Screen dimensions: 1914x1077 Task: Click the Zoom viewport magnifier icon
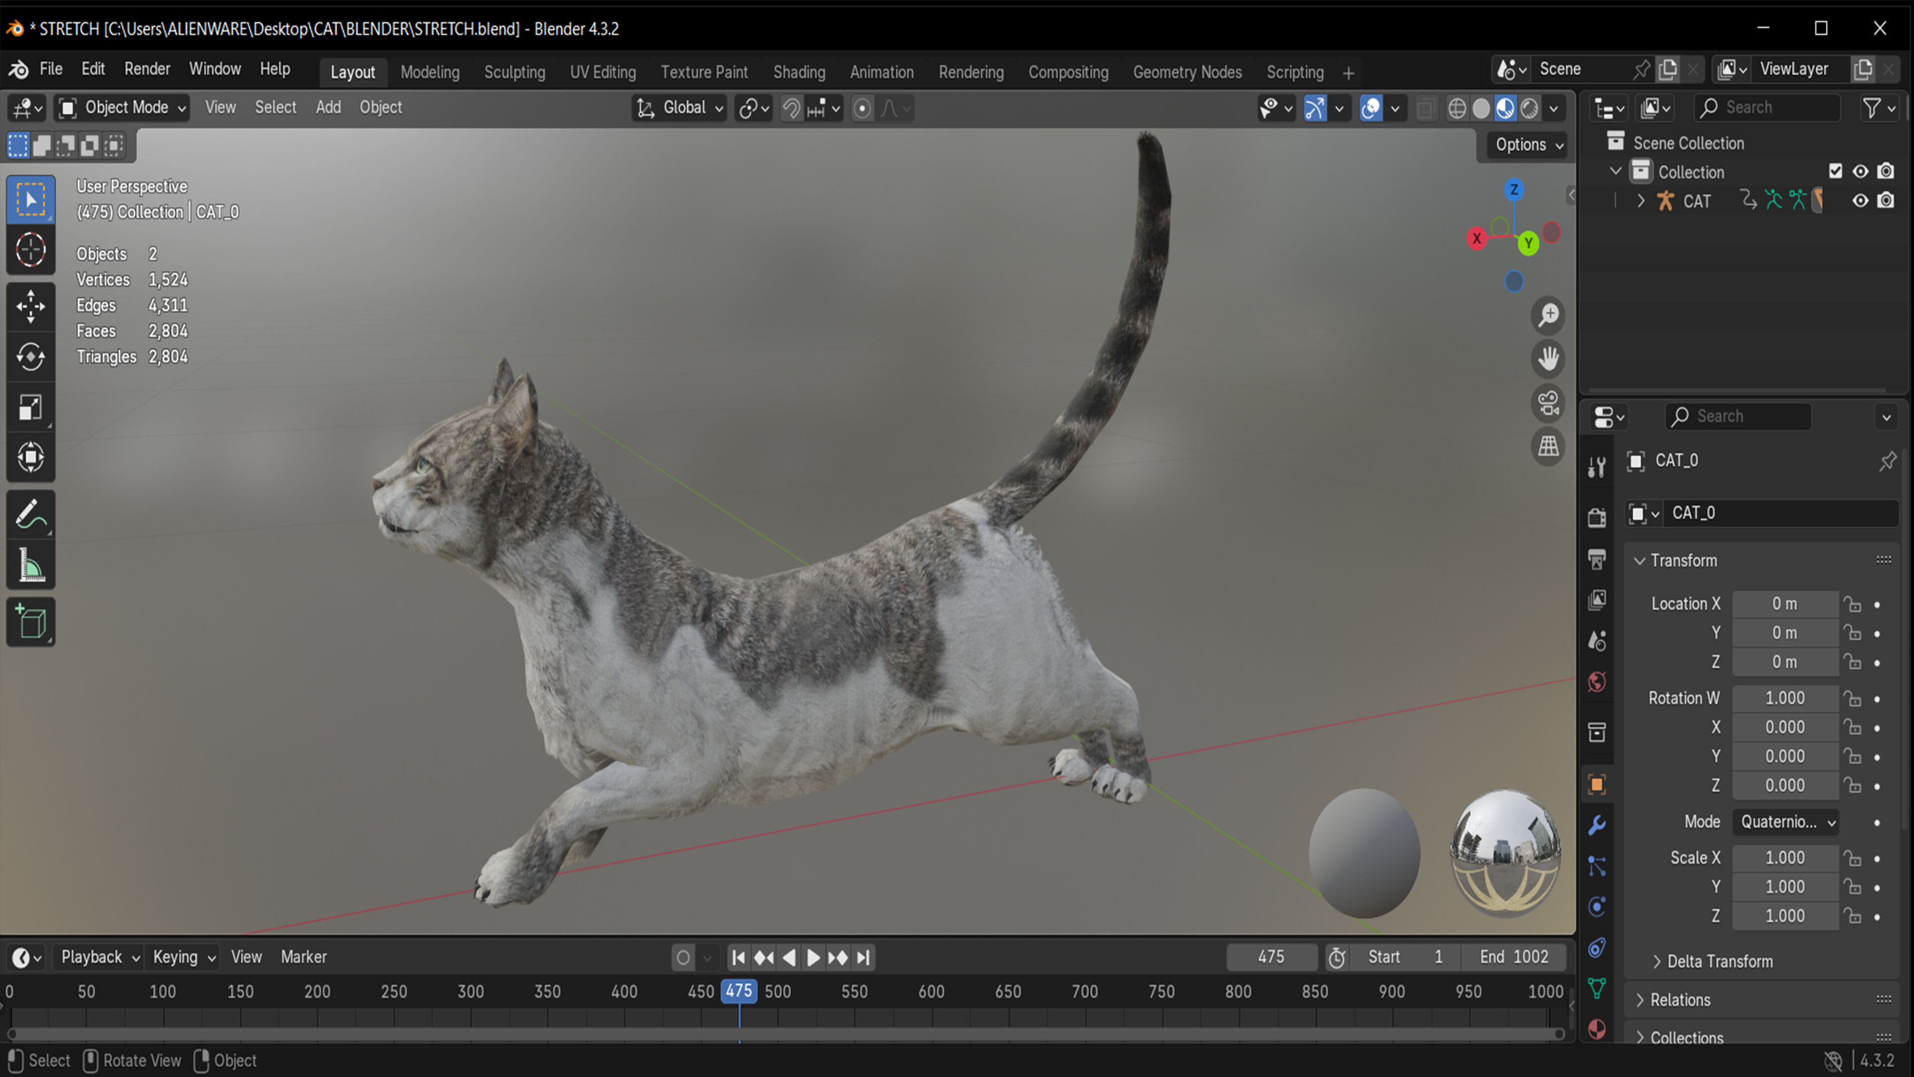pos(1549,315)
